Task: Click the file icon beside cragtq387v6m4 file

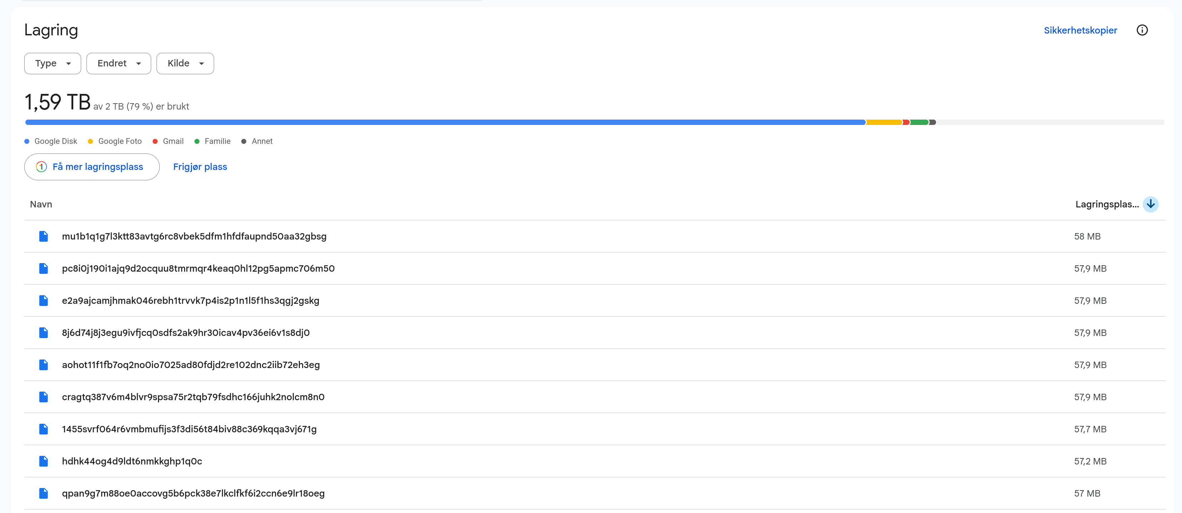Action: (44, 397)
